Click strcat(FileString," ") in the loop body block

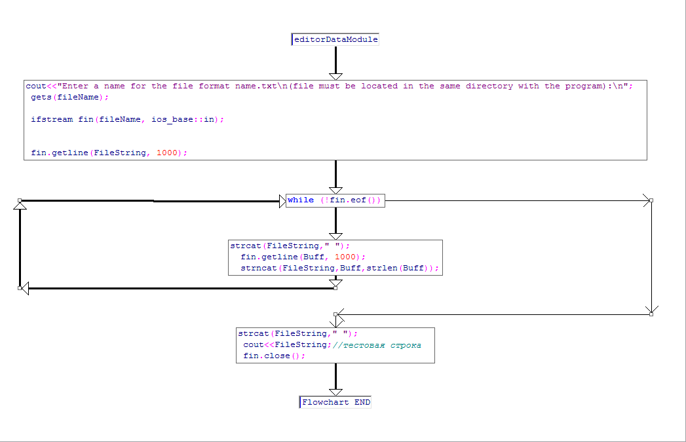[290, 246]
